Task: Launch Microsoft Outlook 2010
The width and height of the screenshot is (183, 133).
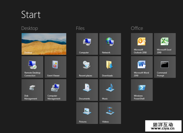Action: tap(142, 44)
